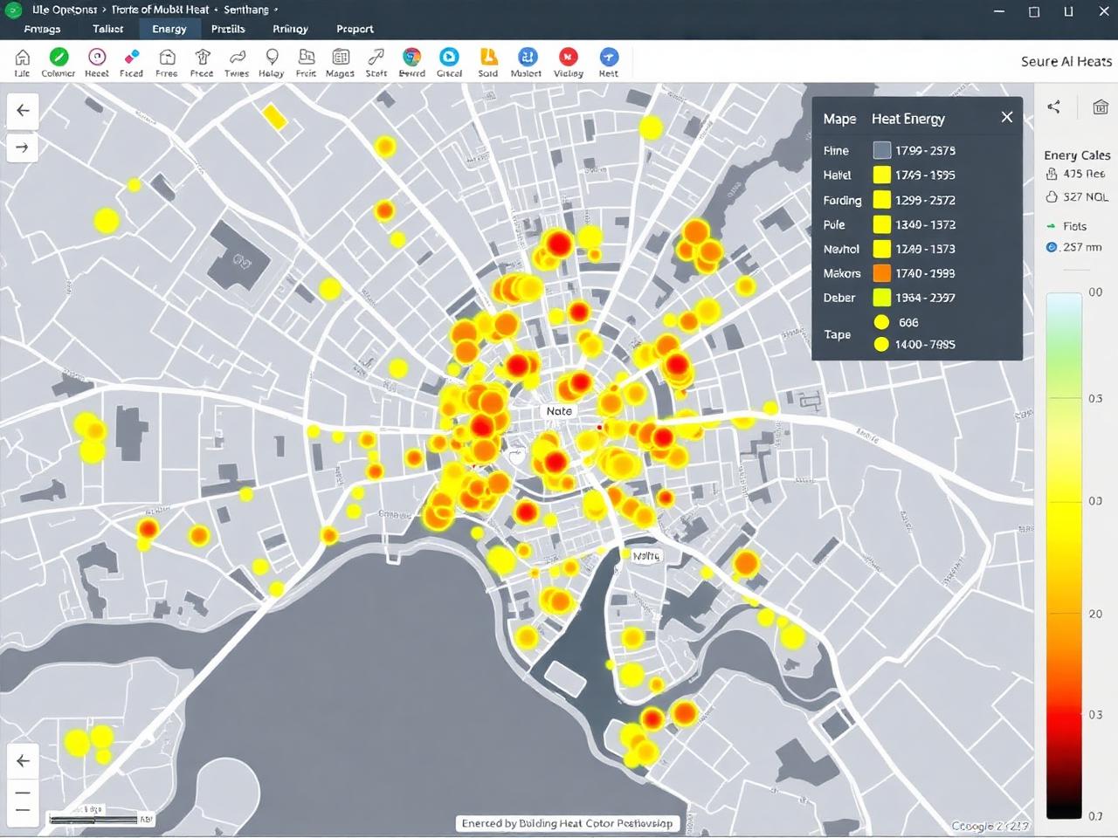The height and width of the screenshot is (838, 1118).
Task: Select the Staft pen toolbar icon
Action: click(376, 58)
